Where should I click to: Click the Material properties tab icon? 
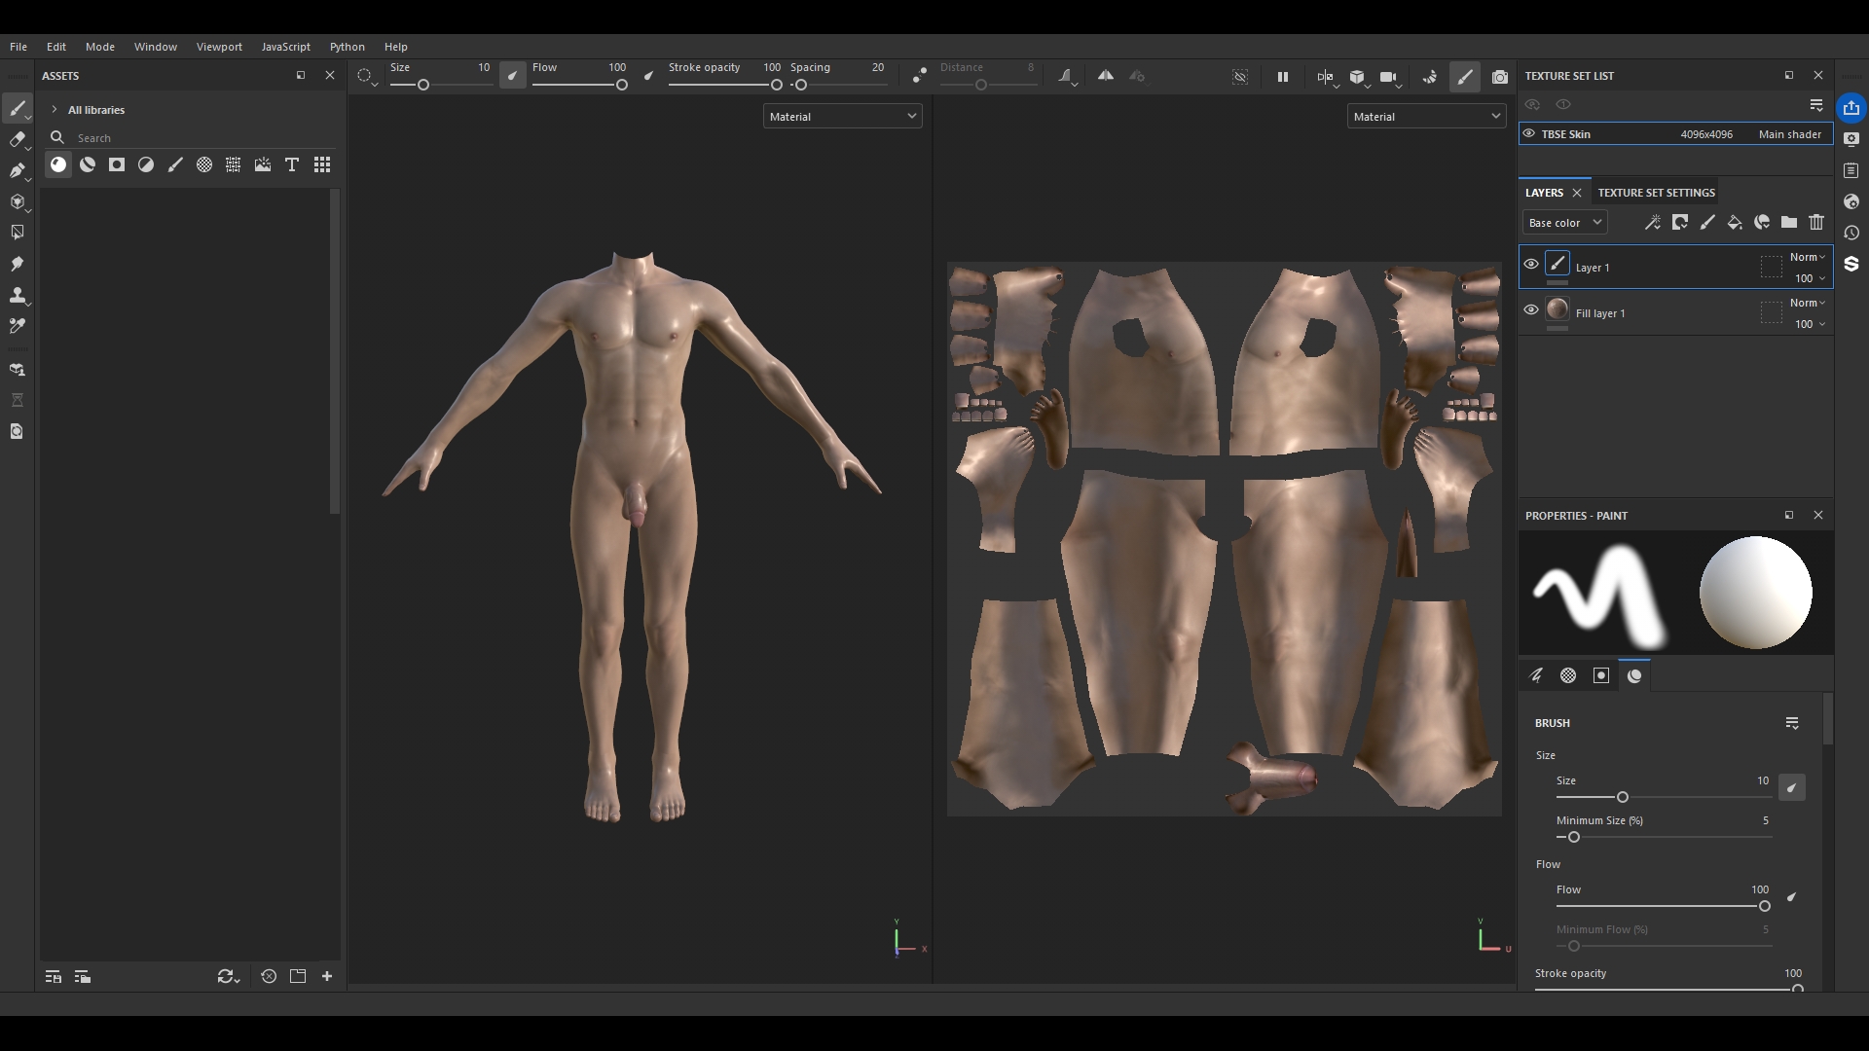tap(1634, 675)
